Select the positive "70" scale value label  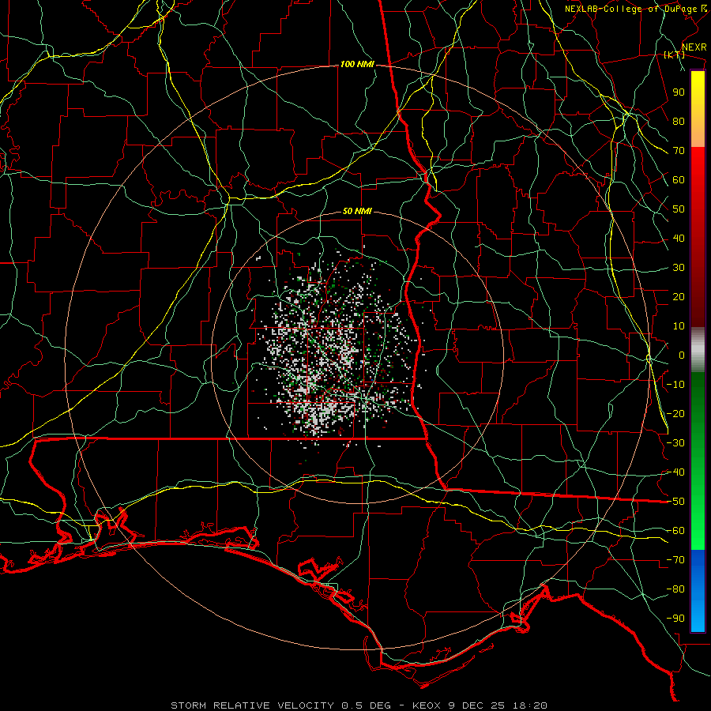click(679, 151)
